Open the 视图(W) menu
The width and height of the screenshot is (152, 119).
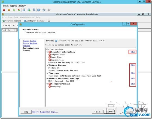[x=13, y=6]
